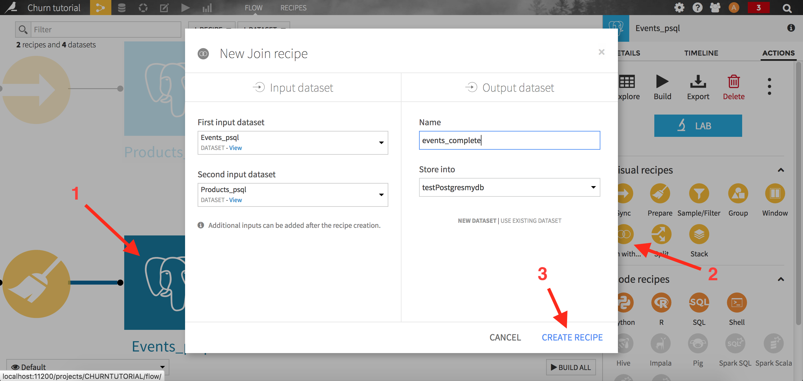Expand the Store into connection dropdown
This screenshot has height=381, width=803.
509,187
